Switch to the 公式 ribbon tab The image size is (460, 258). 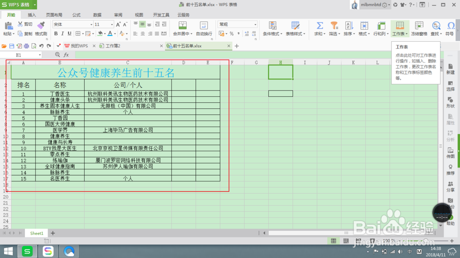click(x=76, y=15)
